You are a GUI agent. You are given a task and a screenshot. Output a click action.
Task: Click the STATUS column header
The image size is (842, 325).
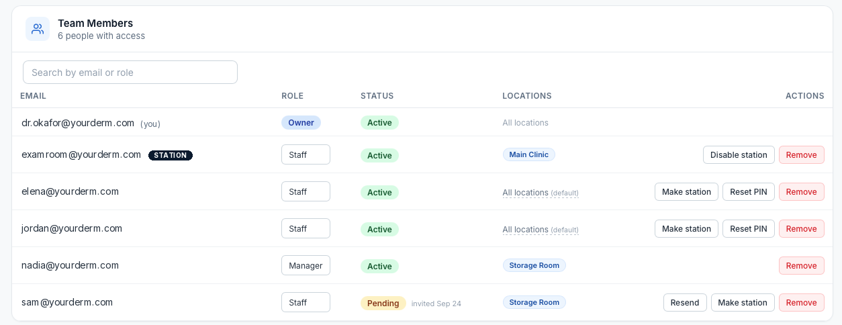point(377,96)
